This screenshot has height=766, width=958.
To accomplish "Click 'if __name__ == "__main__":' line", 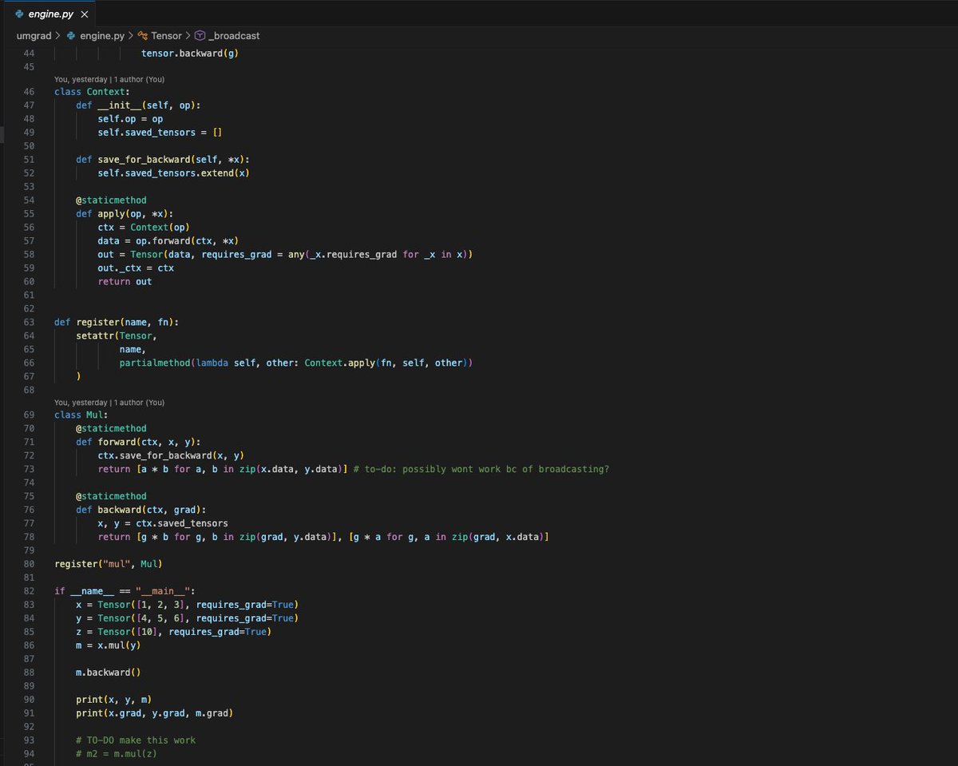I will pos(125,591).
